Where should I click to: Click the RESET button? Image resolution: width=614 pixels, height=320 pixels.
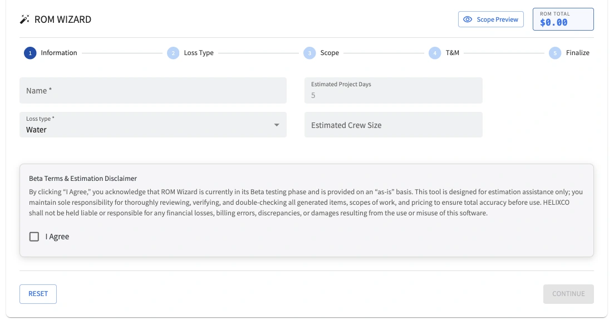click(38, 294)
